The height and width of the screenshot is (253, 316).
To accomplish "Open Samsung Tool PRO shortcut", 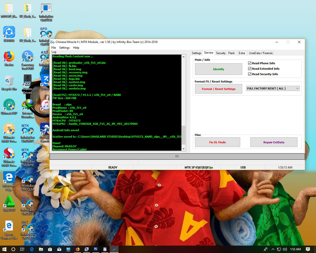I will (27, 60).
